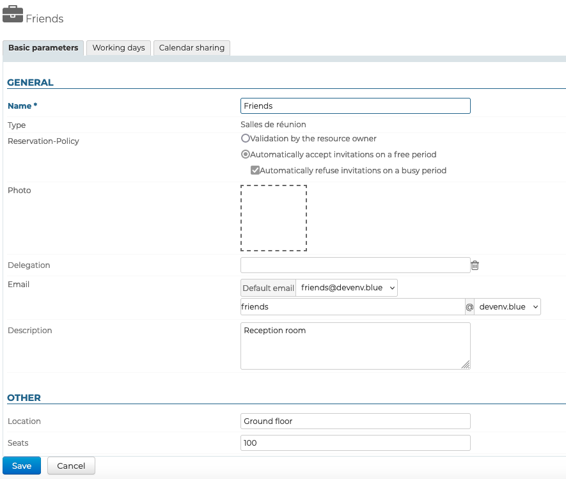Click the trash icon next to Delegation
This screenshot has height=479, width=566.
(475, 265)
